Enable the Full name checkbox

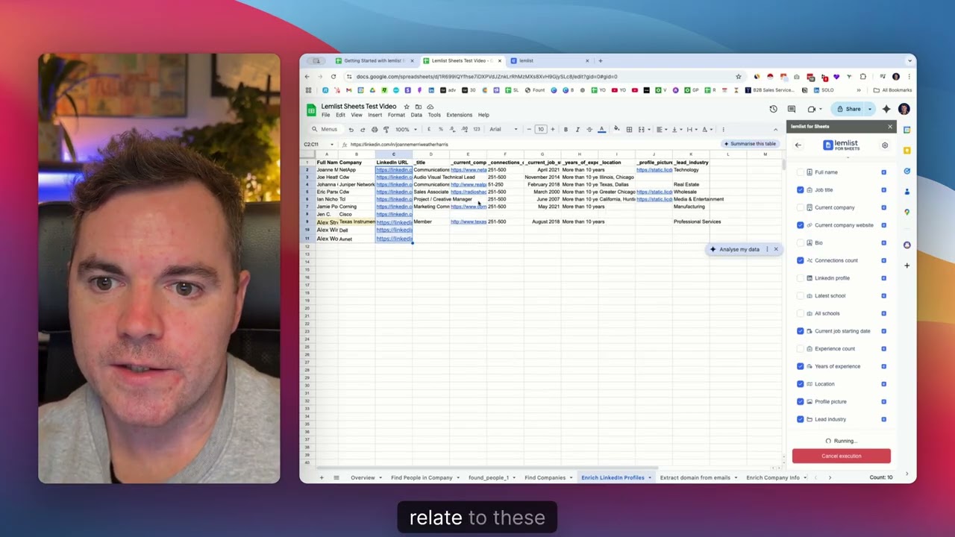pyautogui.click(x=801, y=172)
